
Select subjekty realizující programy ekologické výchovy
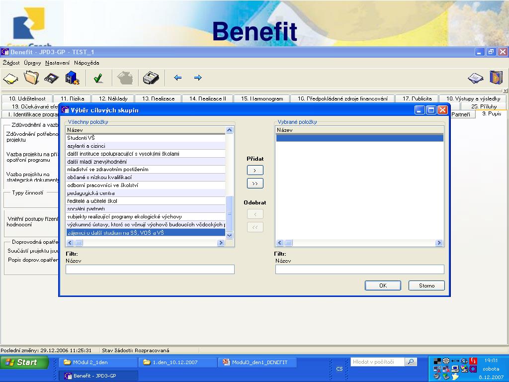(x=146, y=217)
